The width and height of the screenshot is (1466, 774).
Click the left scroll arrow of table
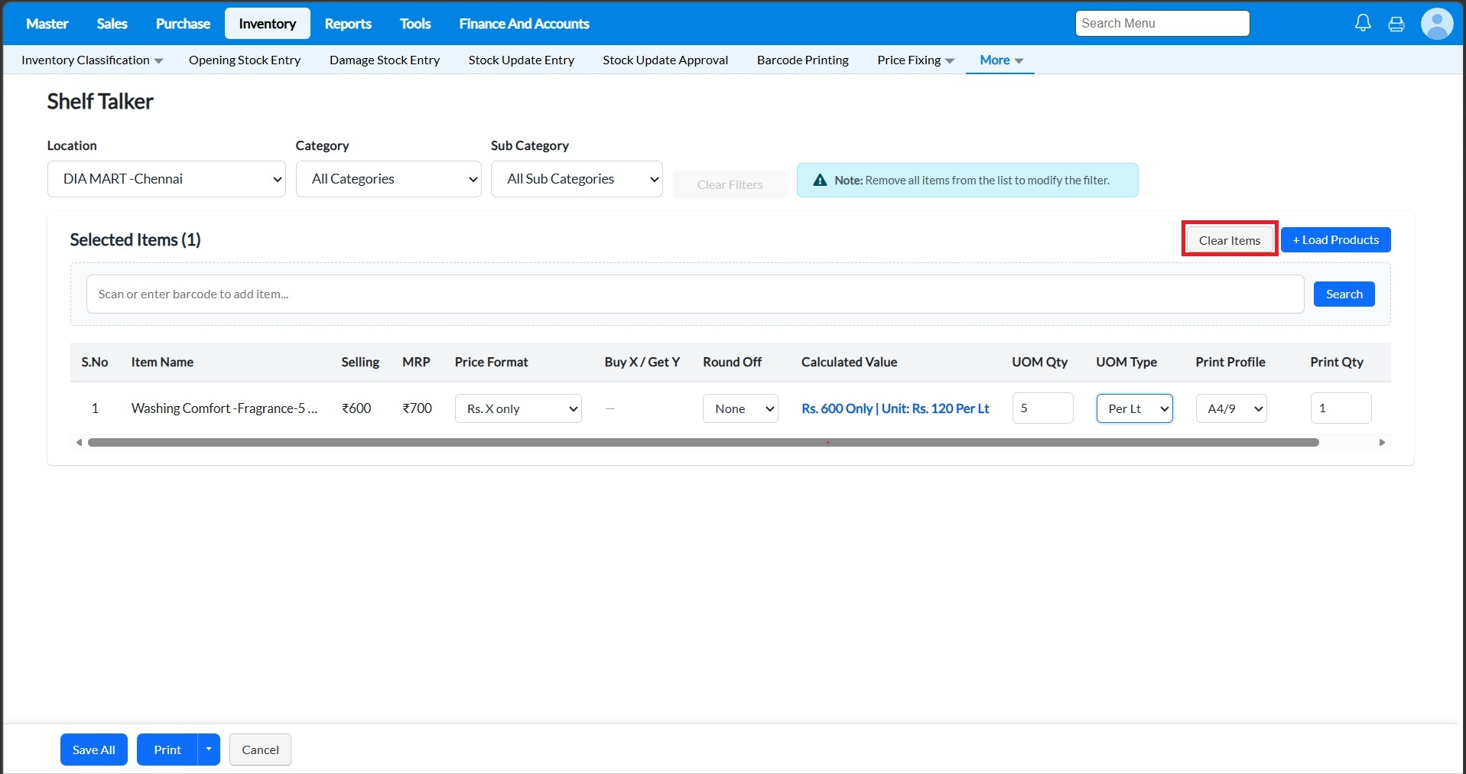click(79, 443)
